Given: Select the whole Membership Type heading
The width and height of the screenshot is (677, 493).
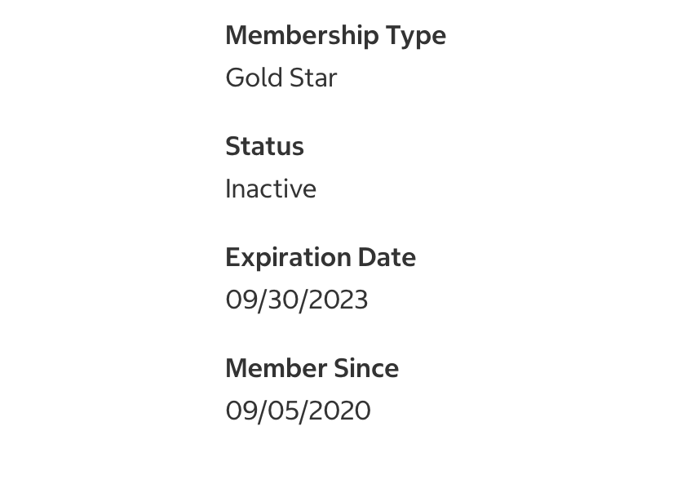Looking at the screenshot, I should (335, 35).
